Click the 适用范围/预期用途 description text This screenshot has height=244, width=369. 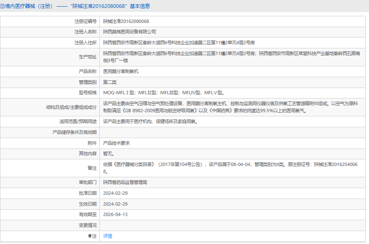coord(150,121)
